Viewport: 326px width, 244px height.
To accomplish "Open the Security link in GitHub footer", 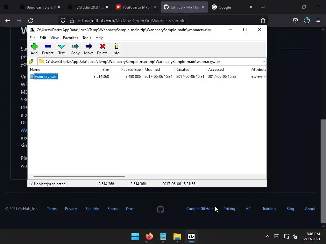I will coord(92,209).
